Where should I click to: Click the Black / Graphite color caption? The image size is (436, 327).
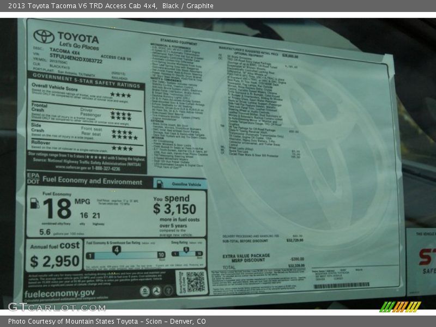click(187, 6)
